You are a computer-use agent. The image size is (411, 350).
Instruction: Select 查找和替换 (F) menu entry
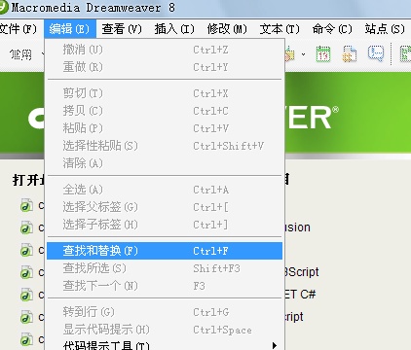165,251
